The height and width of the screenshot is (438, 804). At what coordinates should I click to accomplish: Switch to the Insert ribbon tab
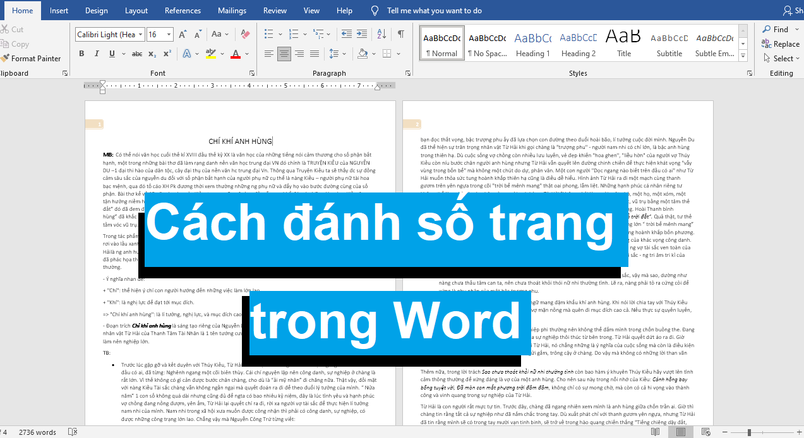(x=59, y=11)
